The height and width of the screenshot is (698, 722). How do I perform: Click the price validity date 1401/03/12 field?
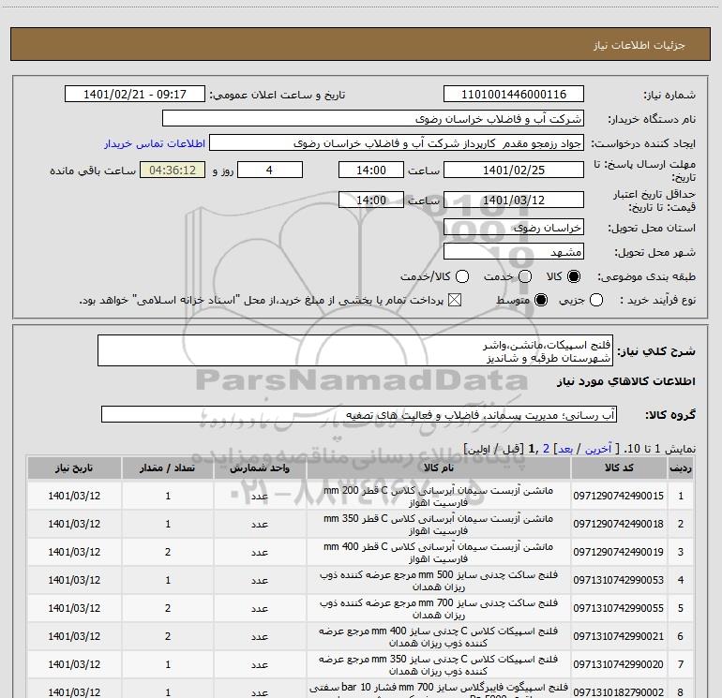pos(514,200)
